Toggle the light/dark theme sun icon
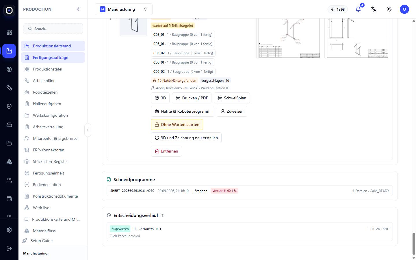 [x=389, y=9]
